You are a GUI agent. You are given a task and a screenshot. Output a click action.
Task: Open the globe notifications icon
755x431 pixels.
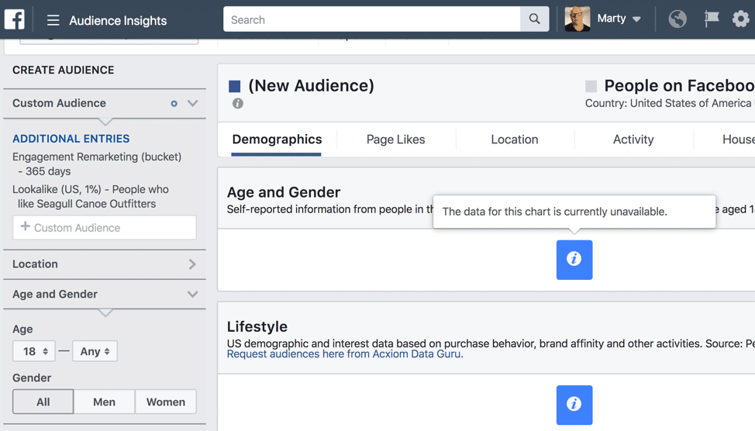pyautogui.click(x=677, y=19)
